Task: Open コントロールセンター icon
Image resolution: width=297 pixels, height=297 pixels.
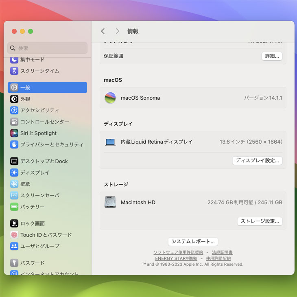Action: click(14, 122)
